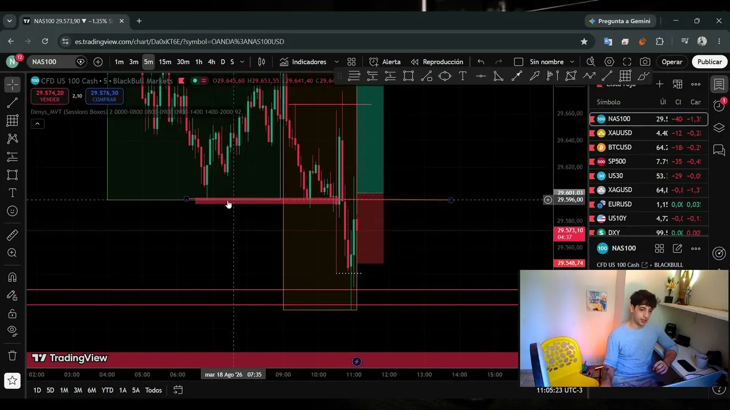Open watchlist advanced view table icon
Viewport: 730px width, 410px height.
[678, 84]
